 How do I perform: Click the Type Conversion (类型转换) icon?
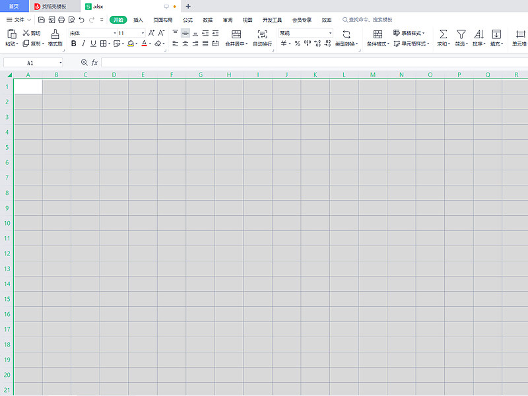(346, 34)
